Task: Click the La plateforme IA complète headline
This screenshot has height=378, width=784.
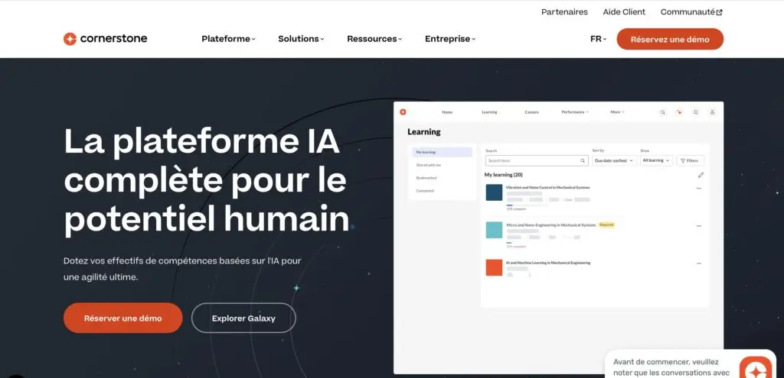Action: point(207,180)
